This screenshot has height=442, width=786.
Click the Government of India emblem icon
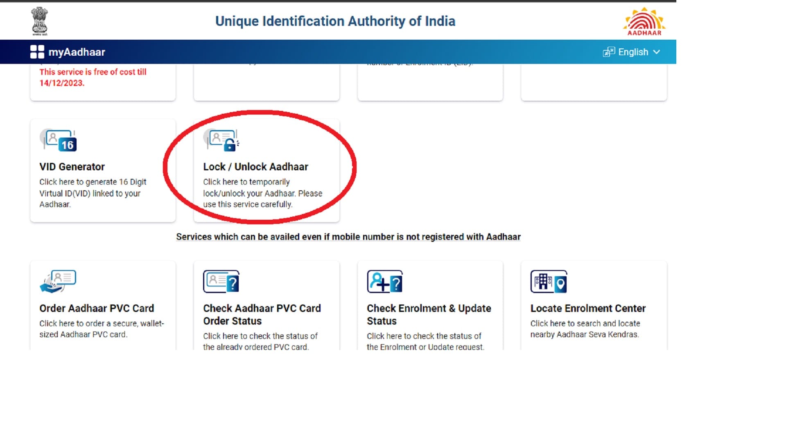40,21
